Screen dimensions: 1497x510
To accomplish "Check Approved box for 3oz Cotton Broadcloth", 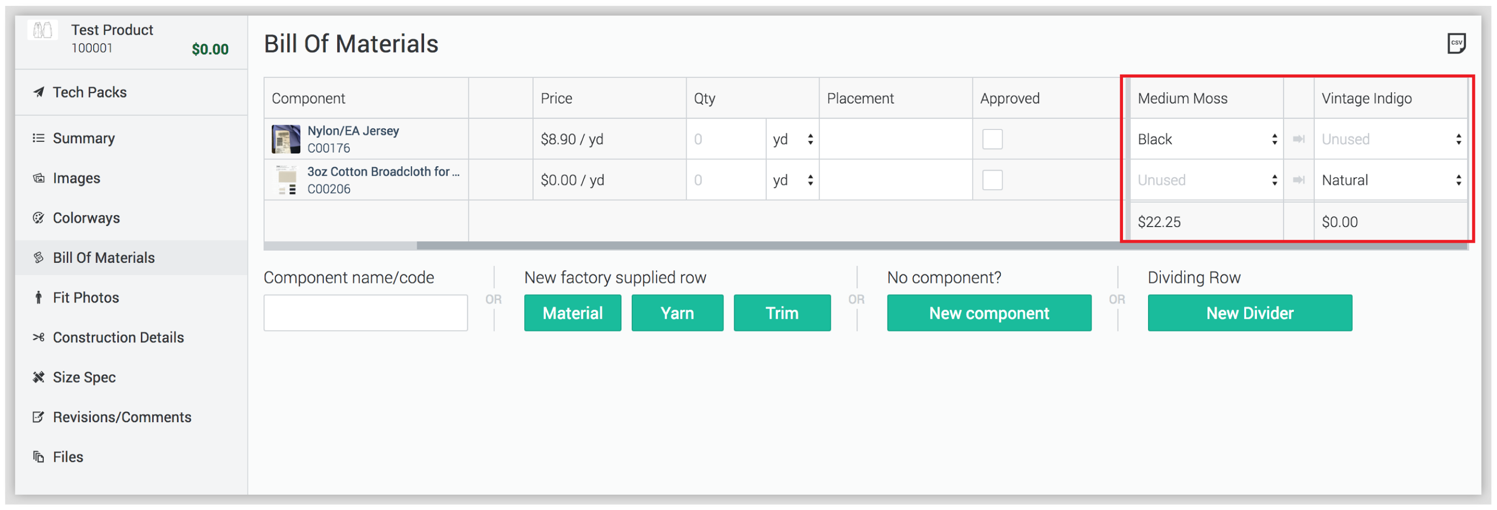I will tap(992, 180).
